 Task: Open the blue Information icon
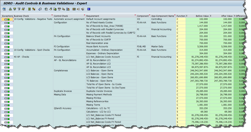point(89,9)
